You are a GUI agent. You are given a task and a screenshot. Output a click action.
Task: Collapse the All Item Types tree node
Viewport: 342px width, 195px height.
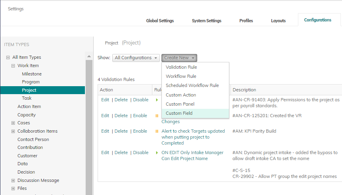tap(8, 58)
